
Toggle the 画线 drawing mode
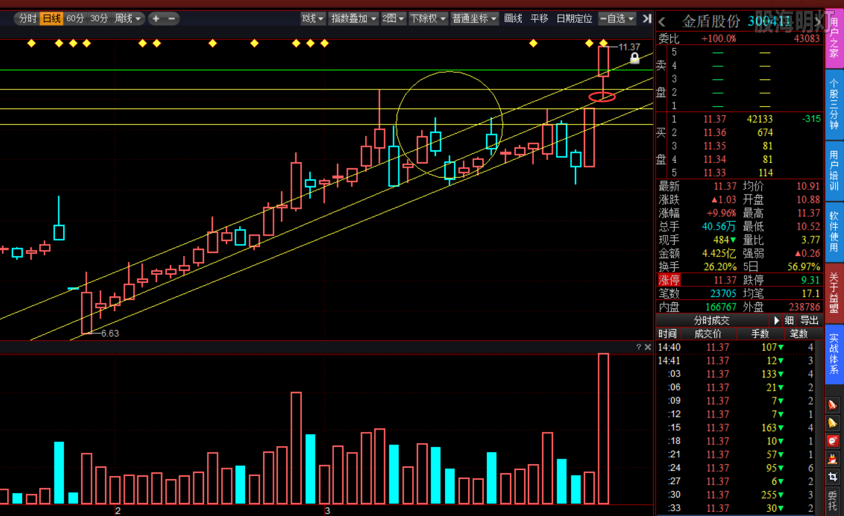[x=513, y=18]
